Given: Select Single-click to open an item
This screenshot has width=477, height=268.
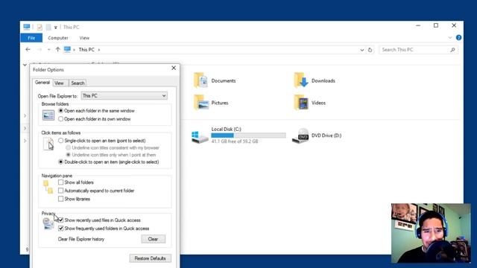Looking at the screenshot, I should [60, 141].
